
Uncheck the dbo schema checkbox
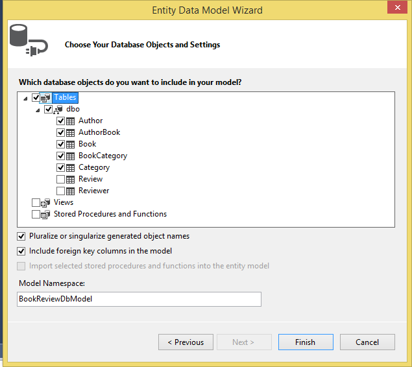[48, 109]
